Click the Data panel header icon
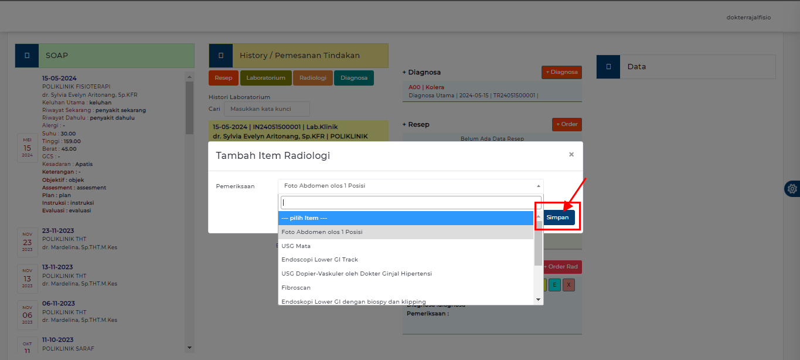Screen dimensions: 800x360 coord(608,67)
